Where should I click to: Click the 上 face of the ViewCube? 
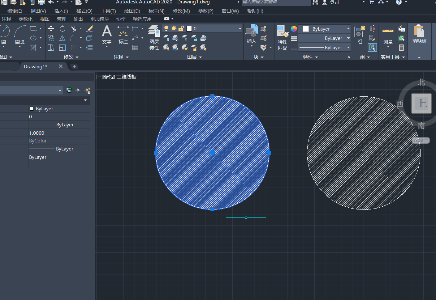pyautogui.click(x=421, y=104)
